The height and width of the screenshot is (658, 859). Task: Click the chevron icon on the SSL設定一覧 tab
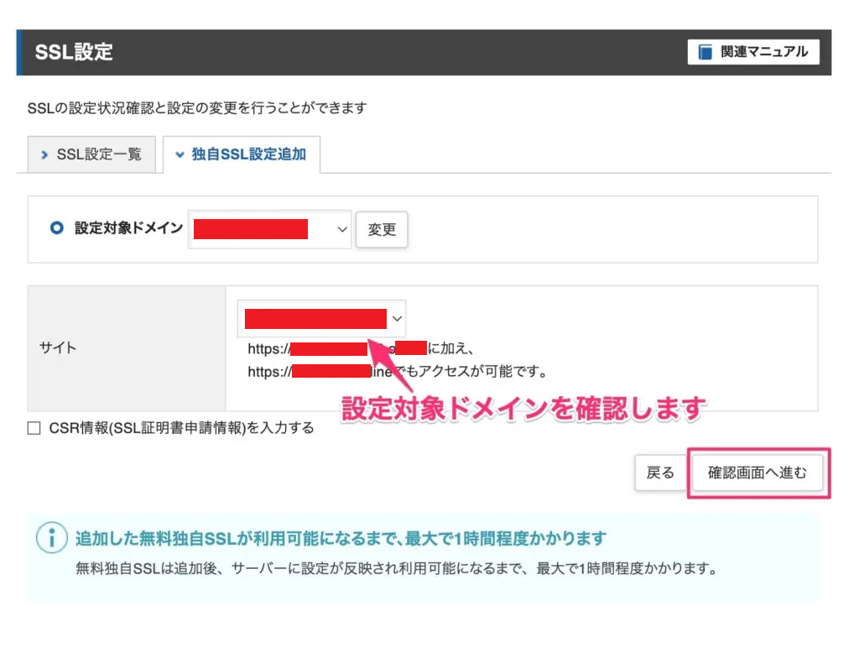click(44, 154)
